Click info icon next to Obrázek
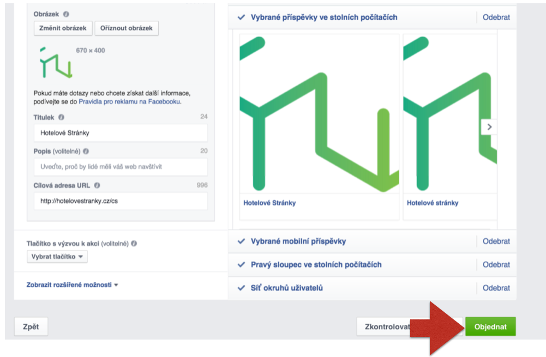Screen dimensions: 546x357 66,14
